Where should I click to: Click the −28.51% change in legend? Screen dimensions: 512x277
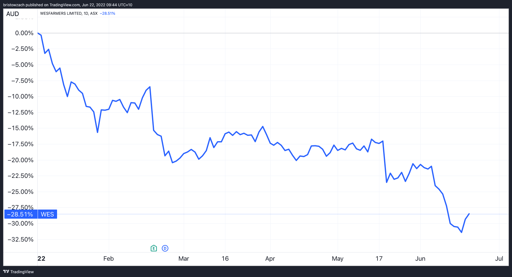coord(108,13)
